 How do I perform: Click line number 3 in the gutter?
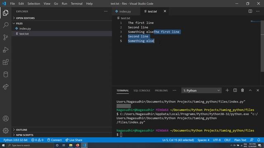[x=121, y=32]
